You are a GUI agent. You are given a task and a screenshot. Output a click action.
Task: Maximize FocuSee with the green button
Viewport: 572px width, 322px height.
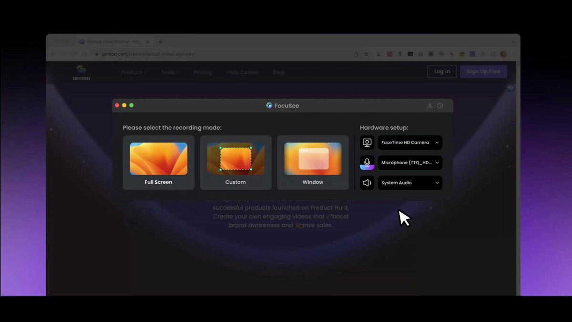[x=132, y=105]
